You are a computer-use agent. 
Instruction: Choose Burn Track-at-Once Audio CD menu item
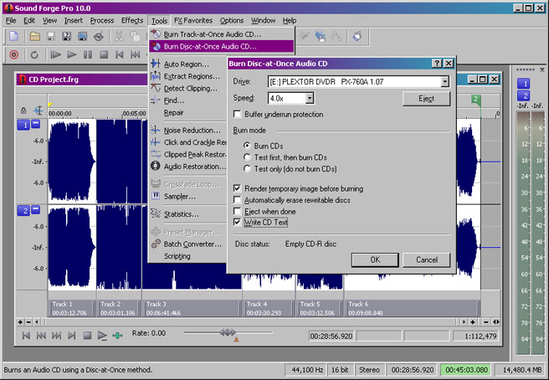(222, 34)
